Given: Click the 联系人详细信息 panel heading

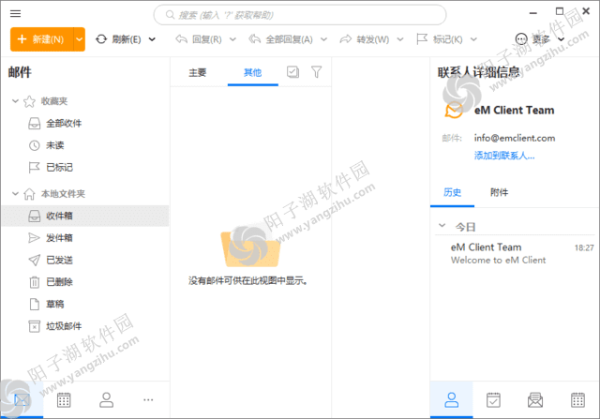Looking at the screenshot, I should pos(479,72).
